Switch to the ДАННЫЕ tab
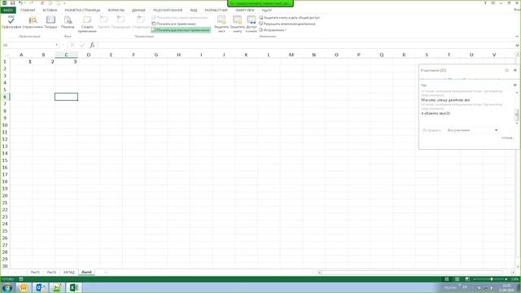This screenshot has height=293, width=521. 138,11
